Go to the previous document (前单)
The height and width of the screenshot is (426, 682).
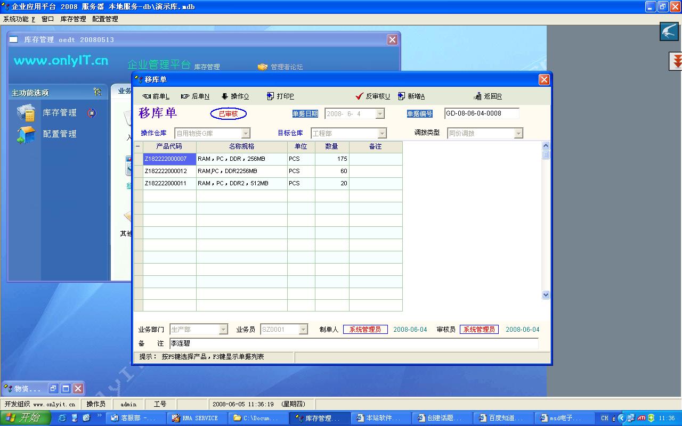(156, 96)
